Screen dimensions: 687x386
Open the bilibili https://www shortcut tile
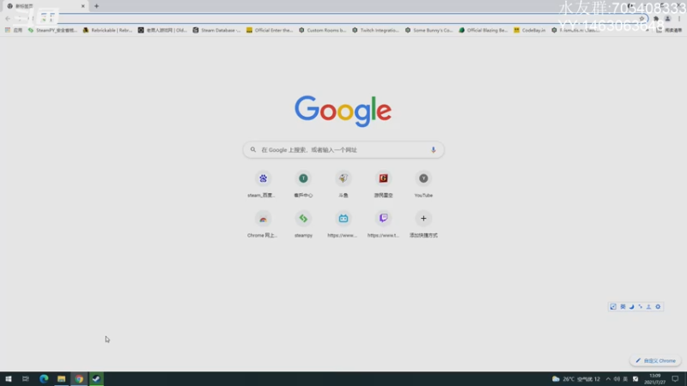(343, 224)
